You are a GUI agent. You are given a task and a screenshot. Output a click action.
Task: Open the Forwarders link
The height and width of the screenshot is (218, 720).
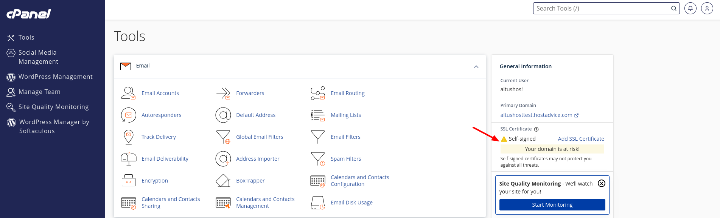(250, 93)
